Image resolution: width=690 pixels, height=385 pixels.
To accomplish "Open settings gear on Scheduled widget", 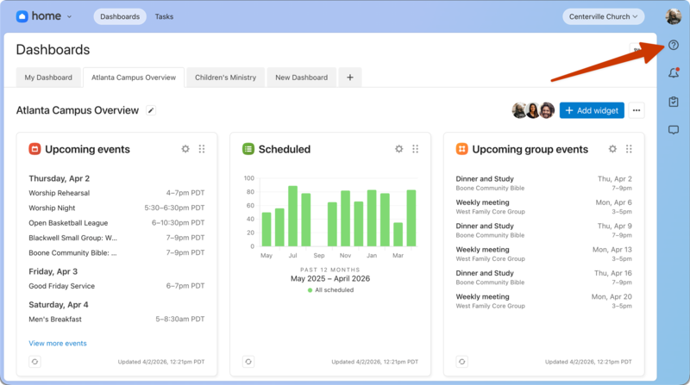I will pos(398,149).
